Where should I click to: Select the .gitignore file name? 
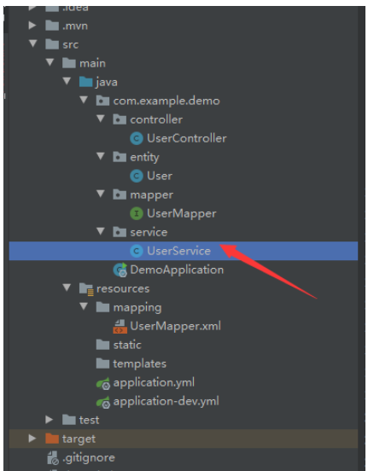click(89, 458)
